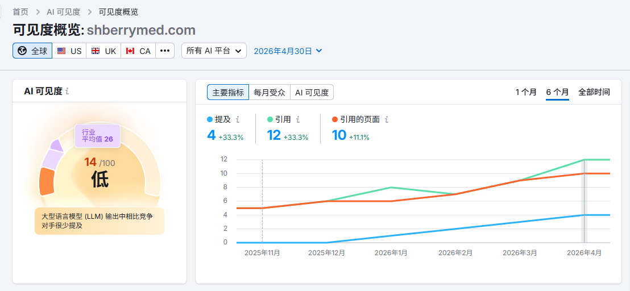630x291 pixels.
Task: Click the orange gauge segment
Action: click(x=47, y=181)
